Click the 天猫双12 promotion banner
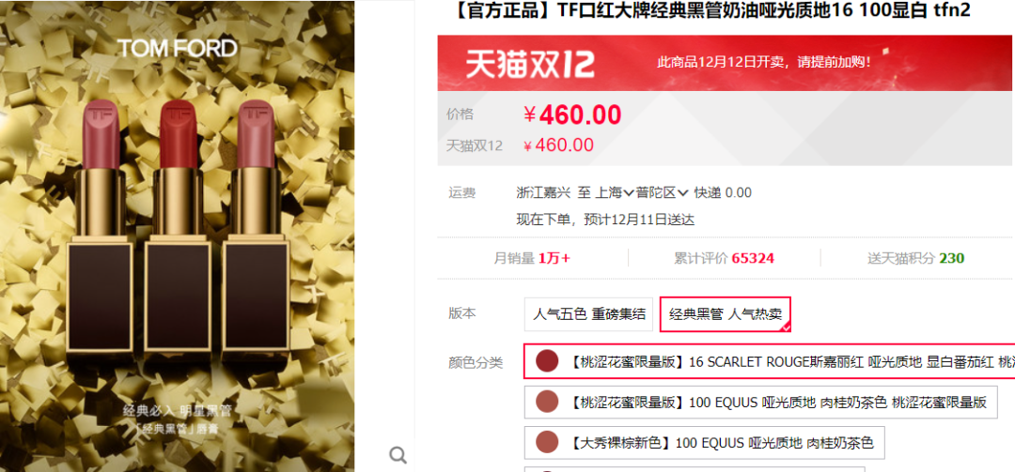The width and height of the screenshot is (1015, 472). (x=726, y=63)
